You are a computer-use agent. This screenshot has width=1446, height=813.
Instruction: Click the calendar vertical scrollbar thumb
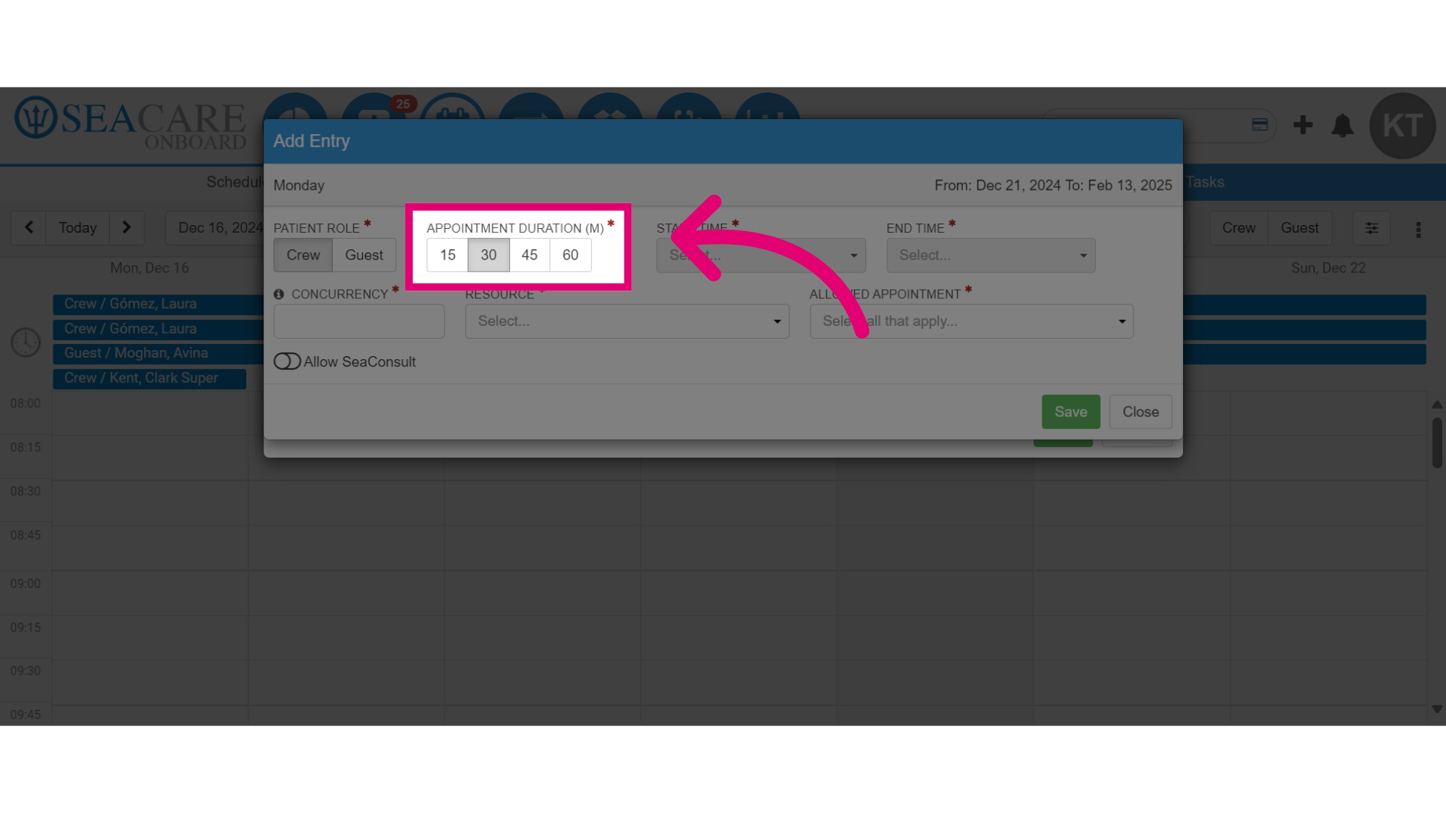coord(1437,443)
